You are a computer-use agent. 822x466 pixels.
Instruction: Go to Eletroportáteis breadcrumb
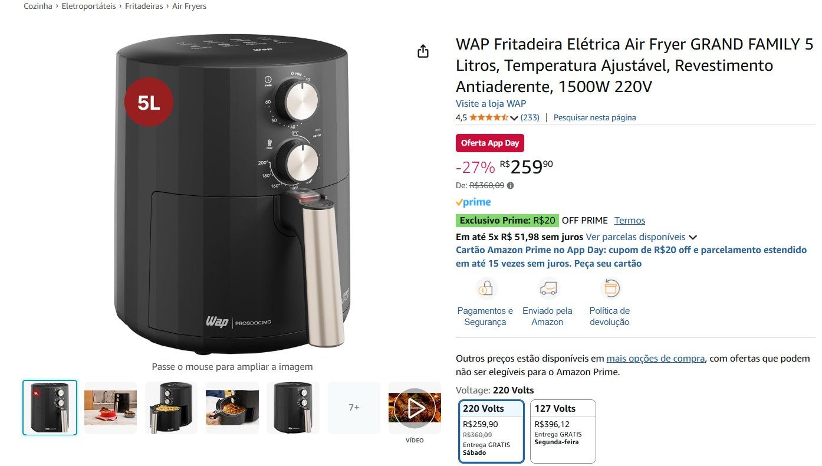point(89,6)
